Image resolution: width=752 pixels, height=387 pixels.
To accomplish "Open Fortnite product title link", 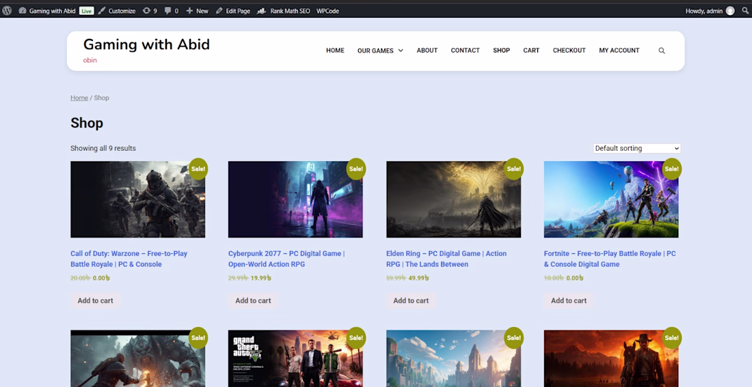I will coord(610,259).
